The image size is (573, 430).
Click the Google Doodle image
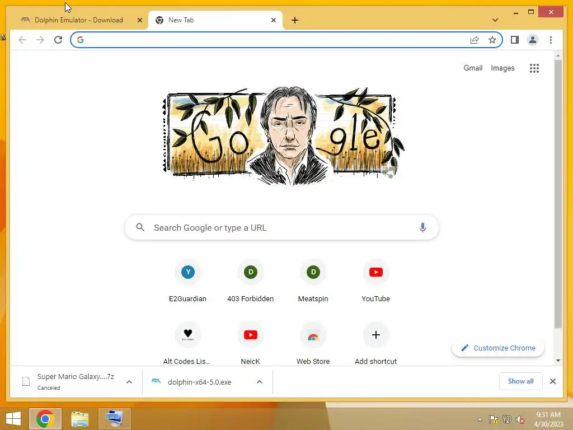coord(284,135)
